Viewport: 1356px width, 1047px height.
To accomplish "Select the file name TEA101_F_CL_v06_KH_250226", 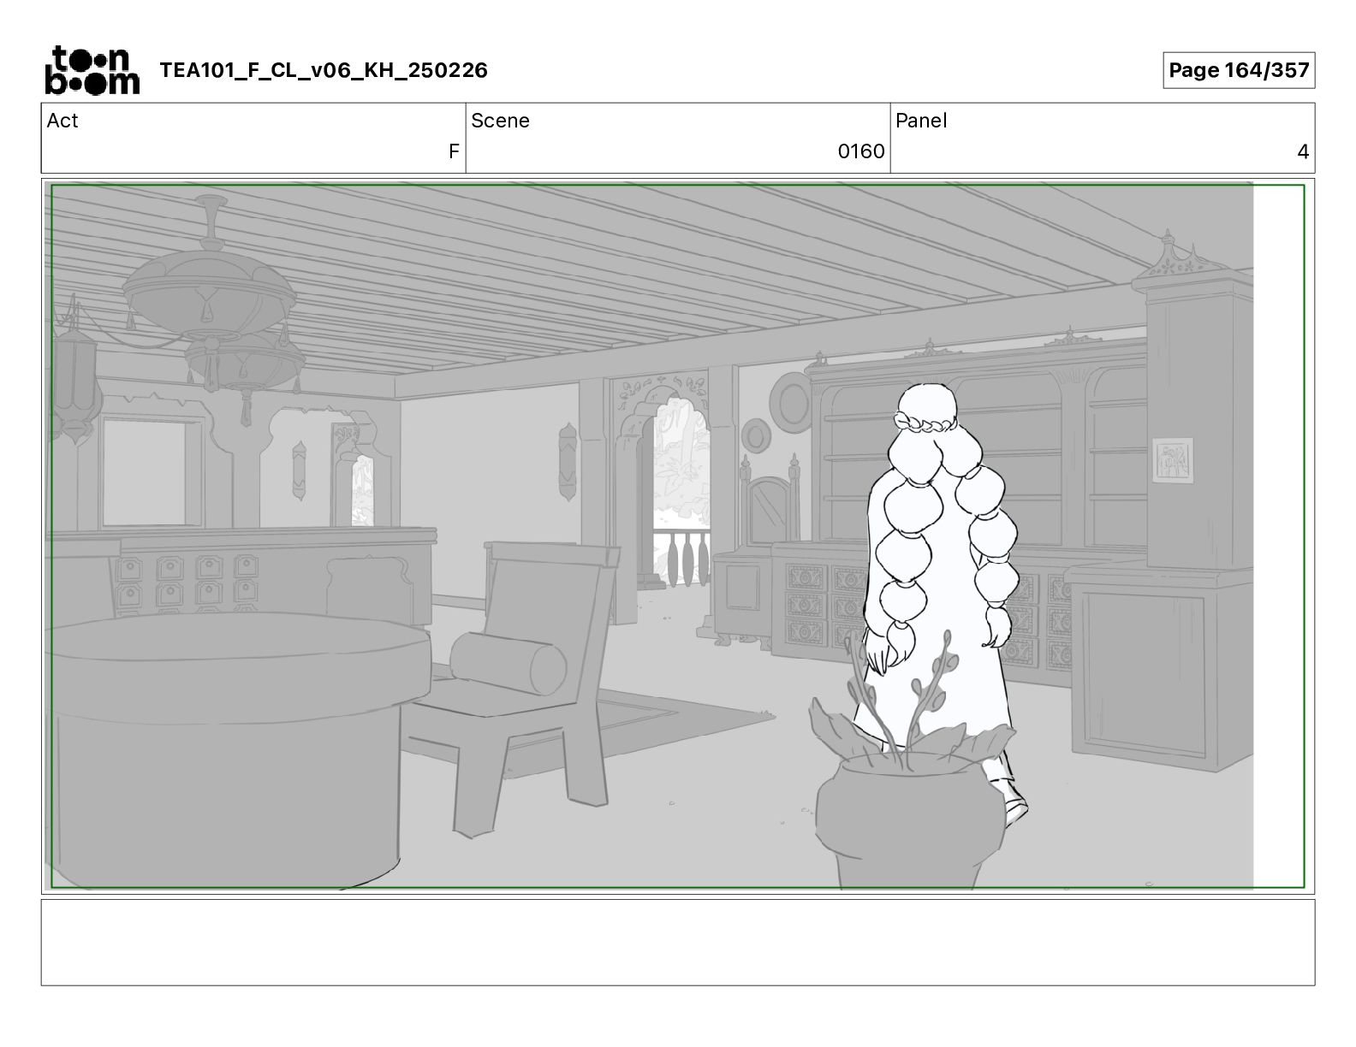I will click(324, 70).
